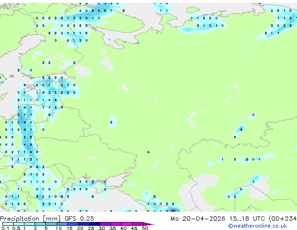The width and height of the screenshot is (297, 230).
Task: Pick the 35–40 mm legend swatch
Action: (x=116, y=224)
